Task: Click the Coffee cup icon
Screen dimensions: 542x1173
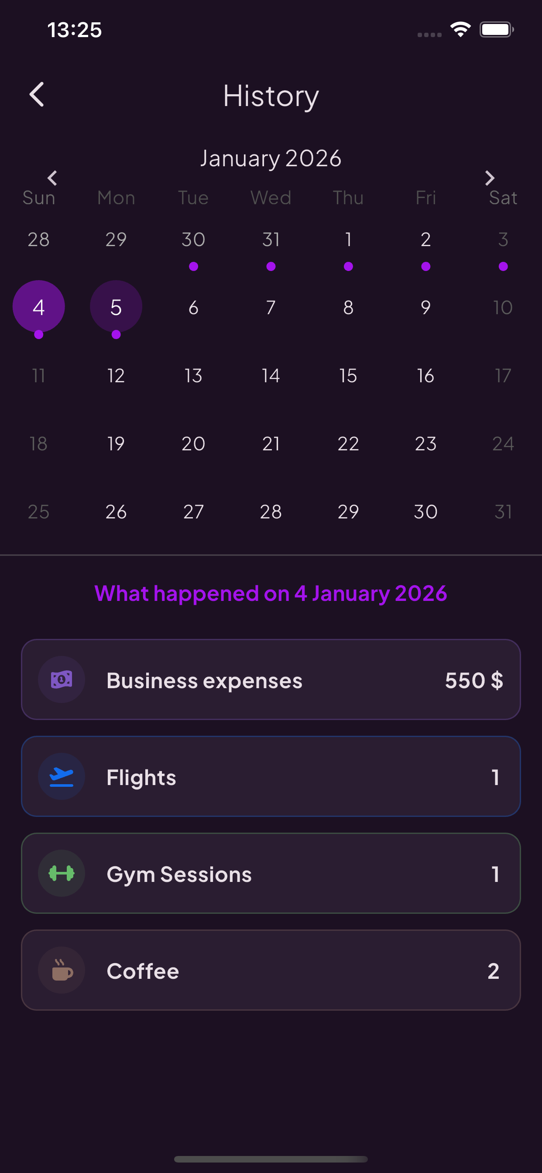Action: [62, 971]
